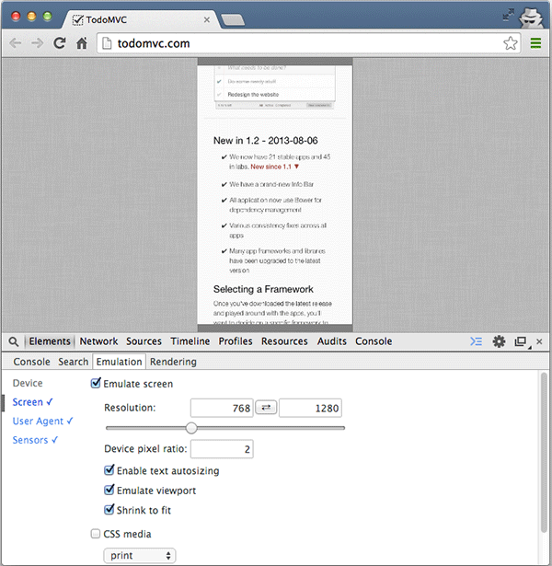
Task: Swap resolution width and height button
Action: [266, 408]
